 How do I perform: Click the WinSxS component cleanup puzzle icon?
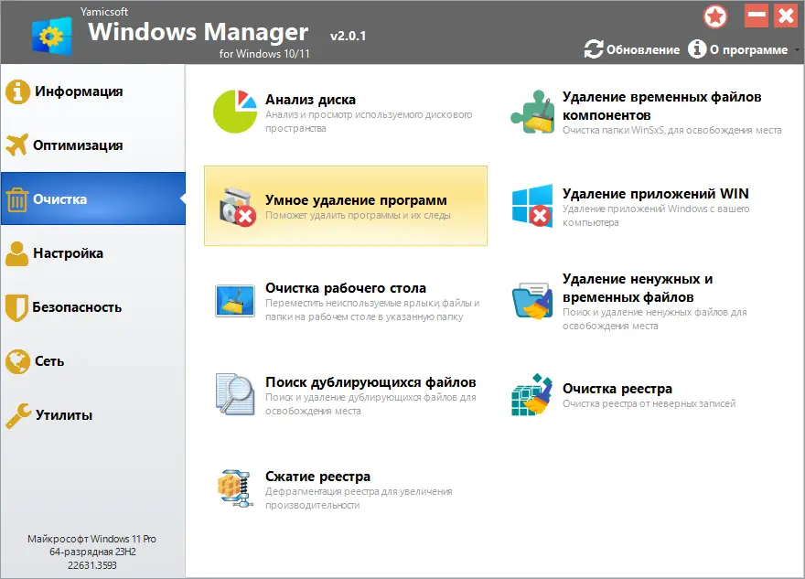(532, 112)
